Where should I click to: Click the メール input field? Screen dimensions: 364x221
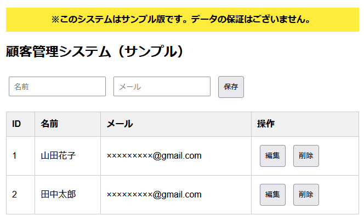click(162, 86)
